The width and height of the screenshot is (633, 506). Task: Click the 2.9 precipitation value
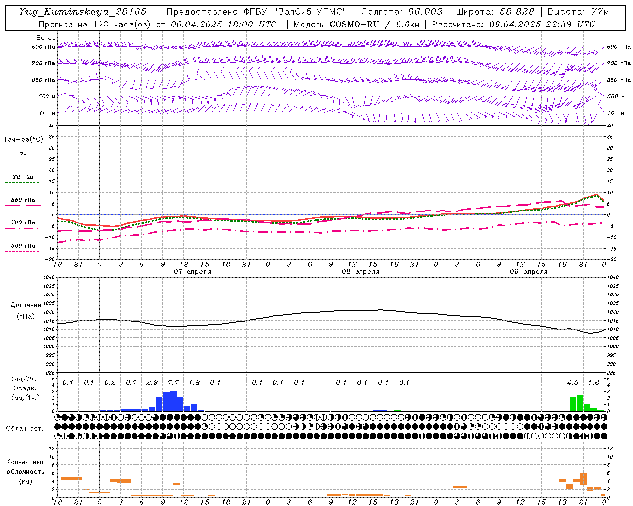152,383
